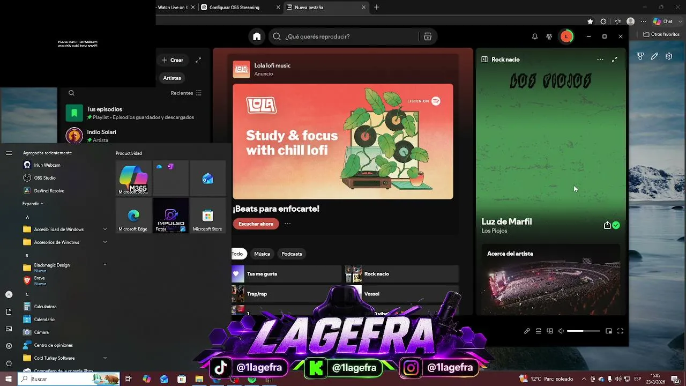Open more options beside Escuchar ahora
This screenshot has height=386, width=686.
click(x=288, y=224)
